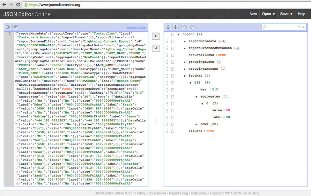
Task: Compact JSON data in code editor
Action: [x=16, y=27]
